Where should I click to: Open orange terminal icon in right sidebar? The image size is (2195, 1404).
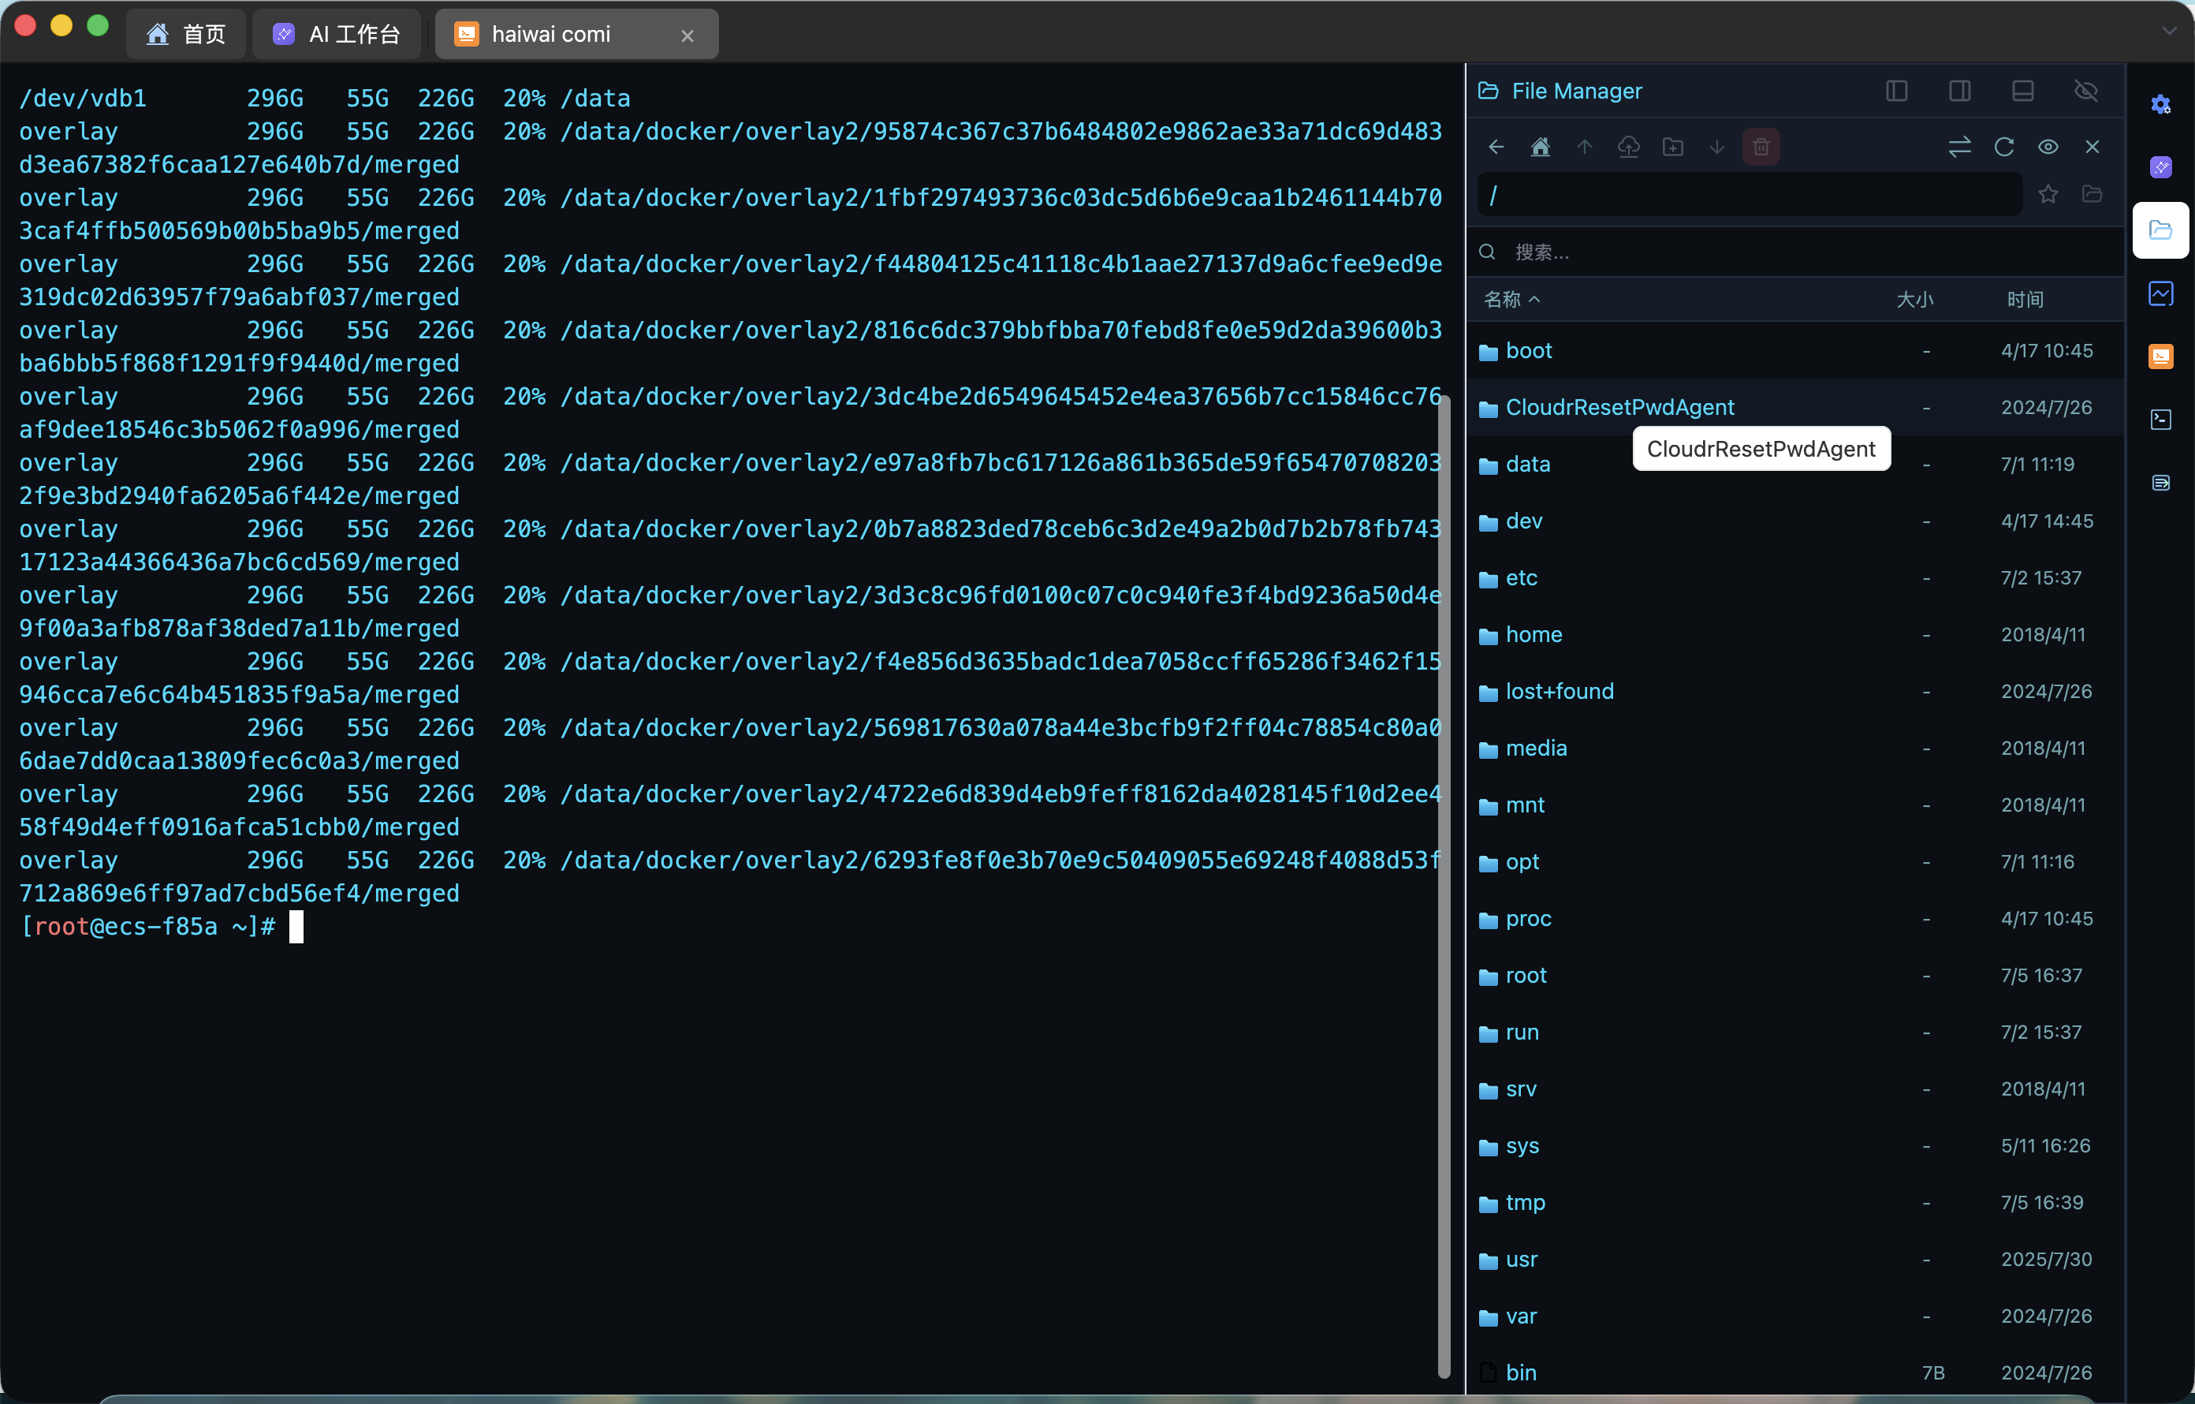2160,357
